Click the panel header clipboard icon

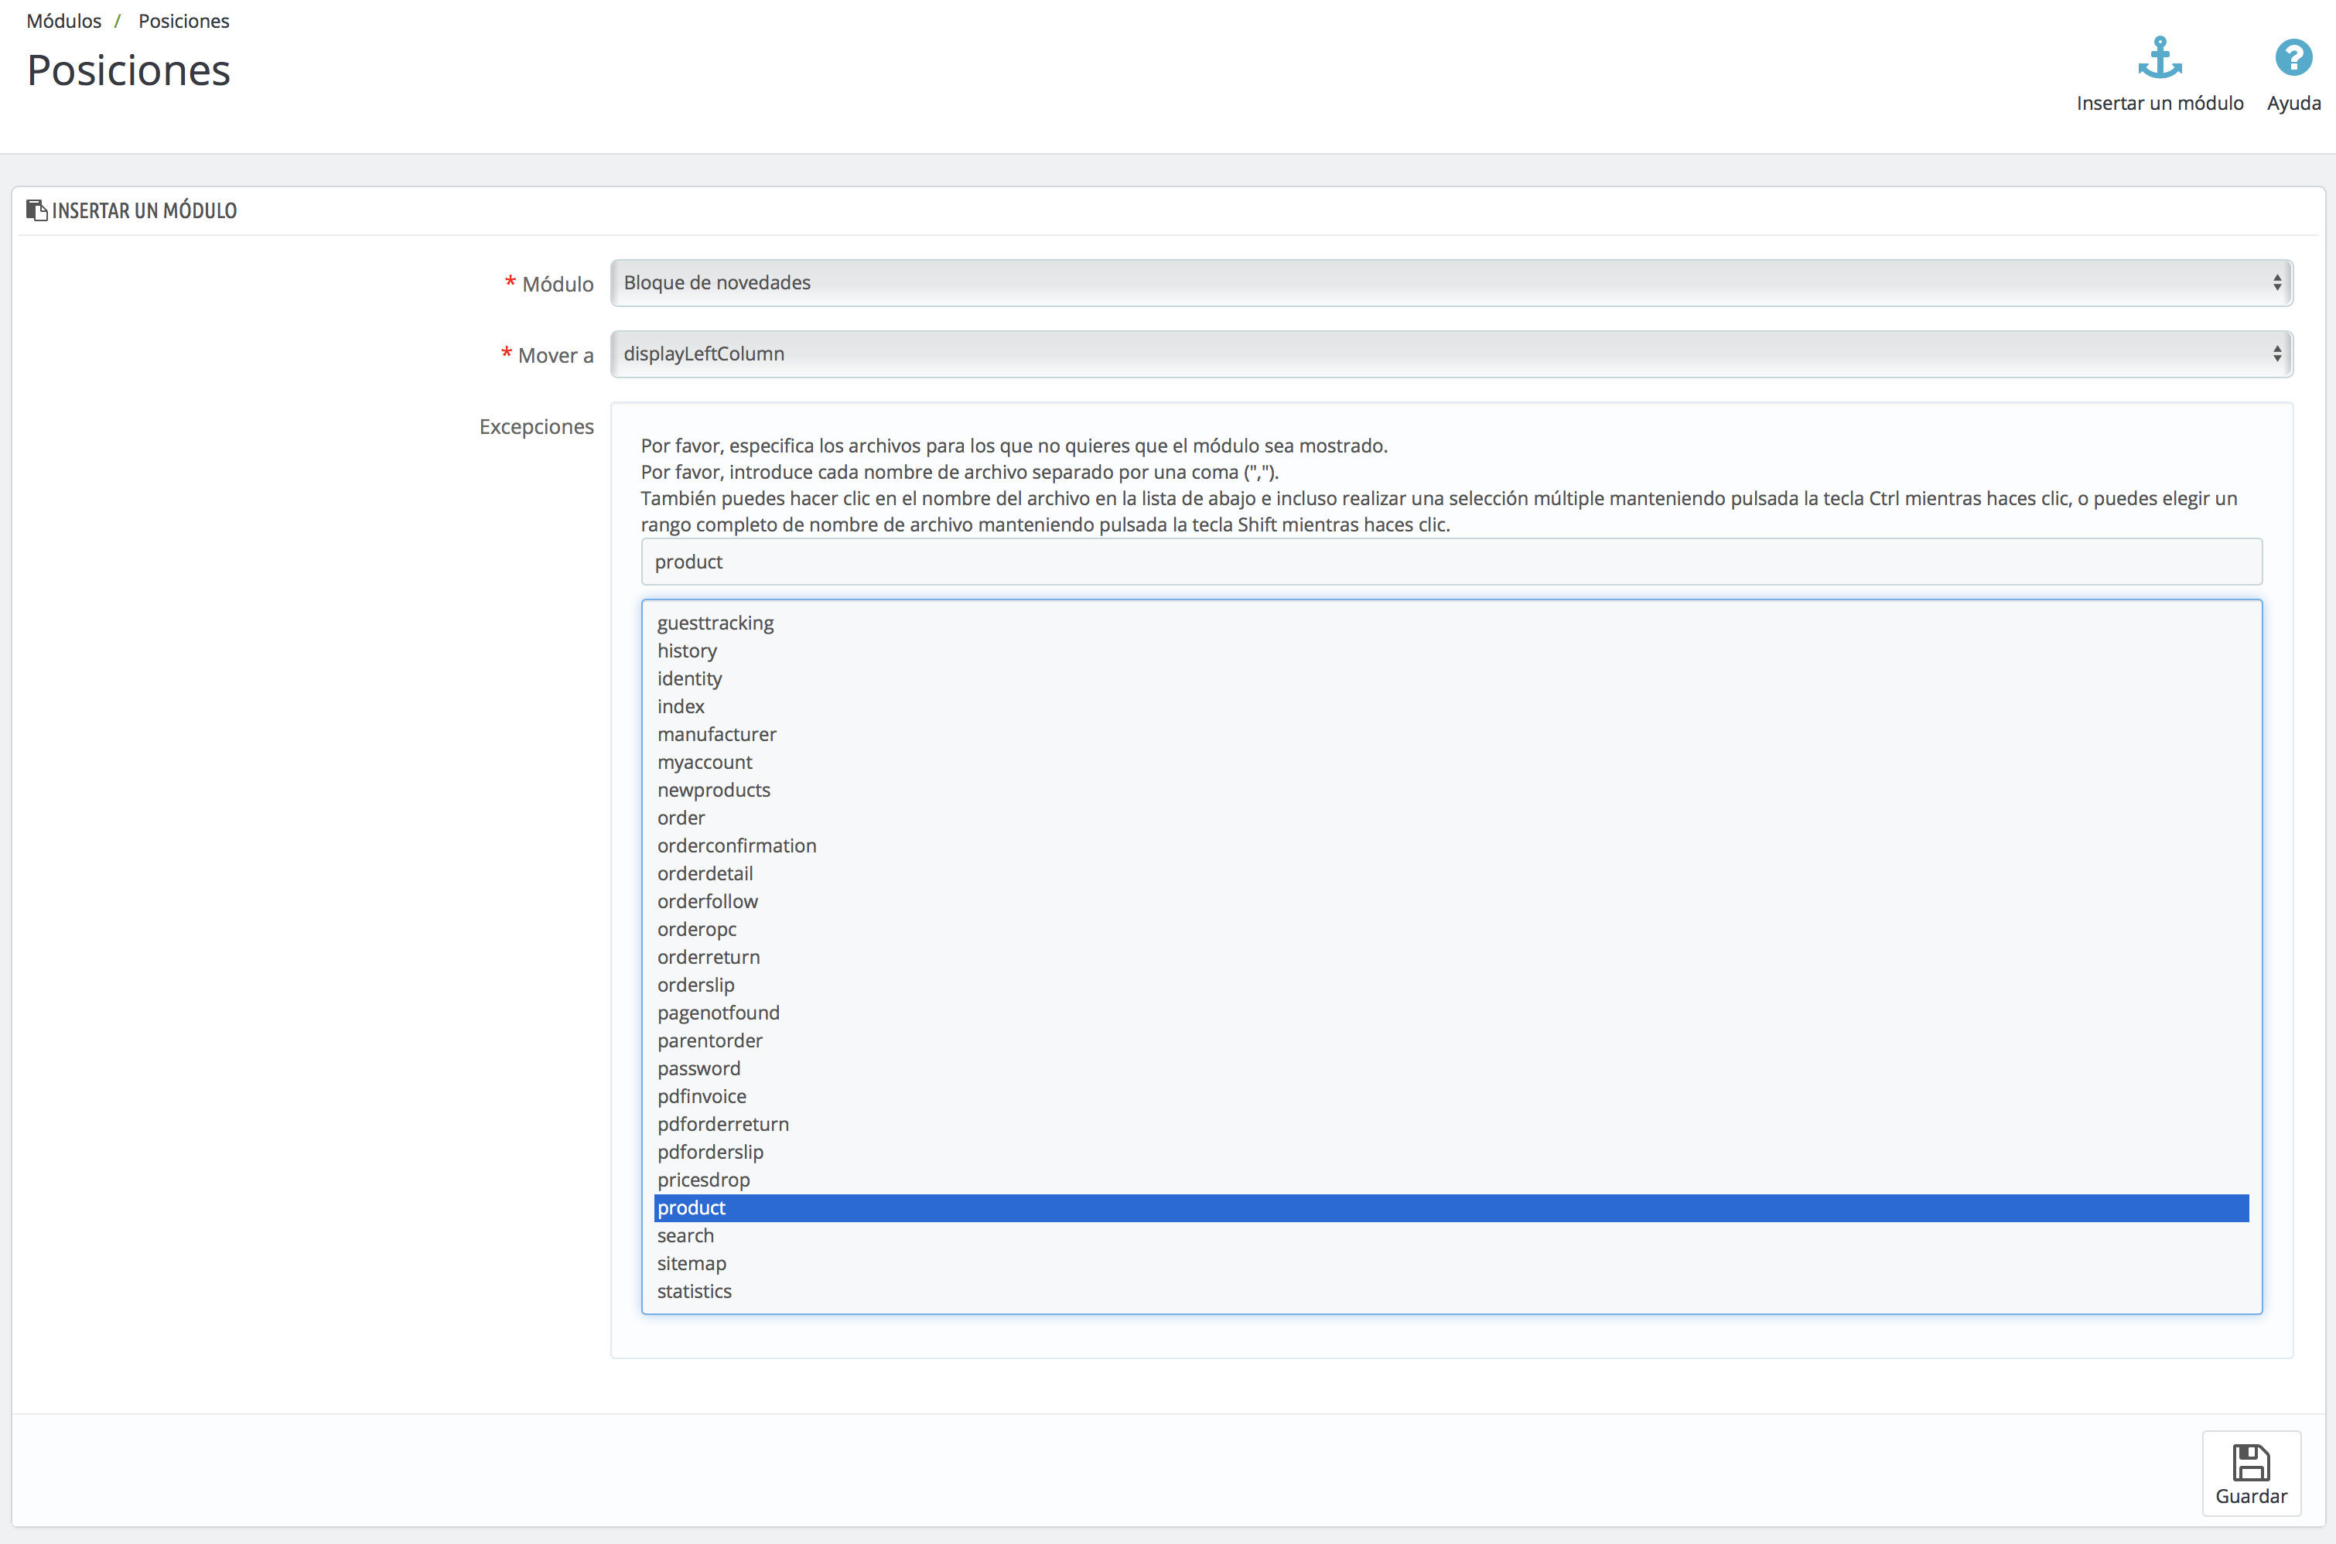pyautogui.click(x=36, y=210)
